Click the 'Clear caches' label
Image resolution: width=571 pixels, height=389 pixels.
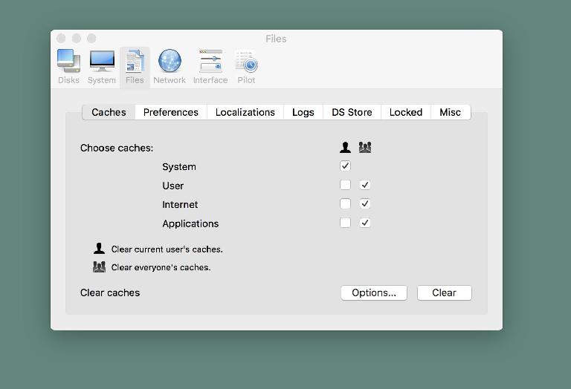(x=110, y=292)
